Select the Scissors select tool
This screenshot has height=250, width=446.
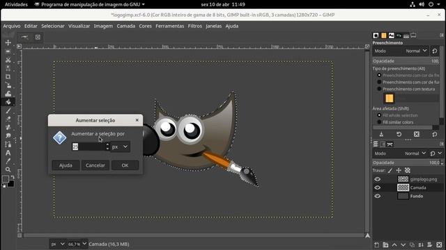coord(8,60)
